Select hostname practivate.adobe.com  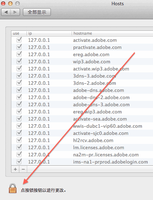click(x=97, y=47)
